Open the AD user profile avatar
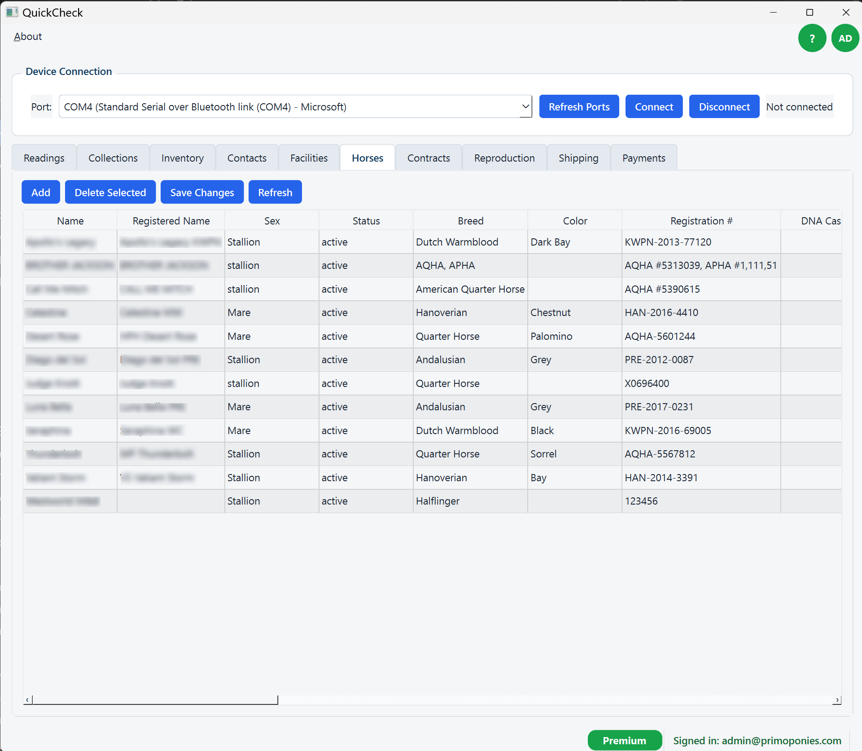The height and width of the screenshot is (751, 862). click(x=845, y=38)
